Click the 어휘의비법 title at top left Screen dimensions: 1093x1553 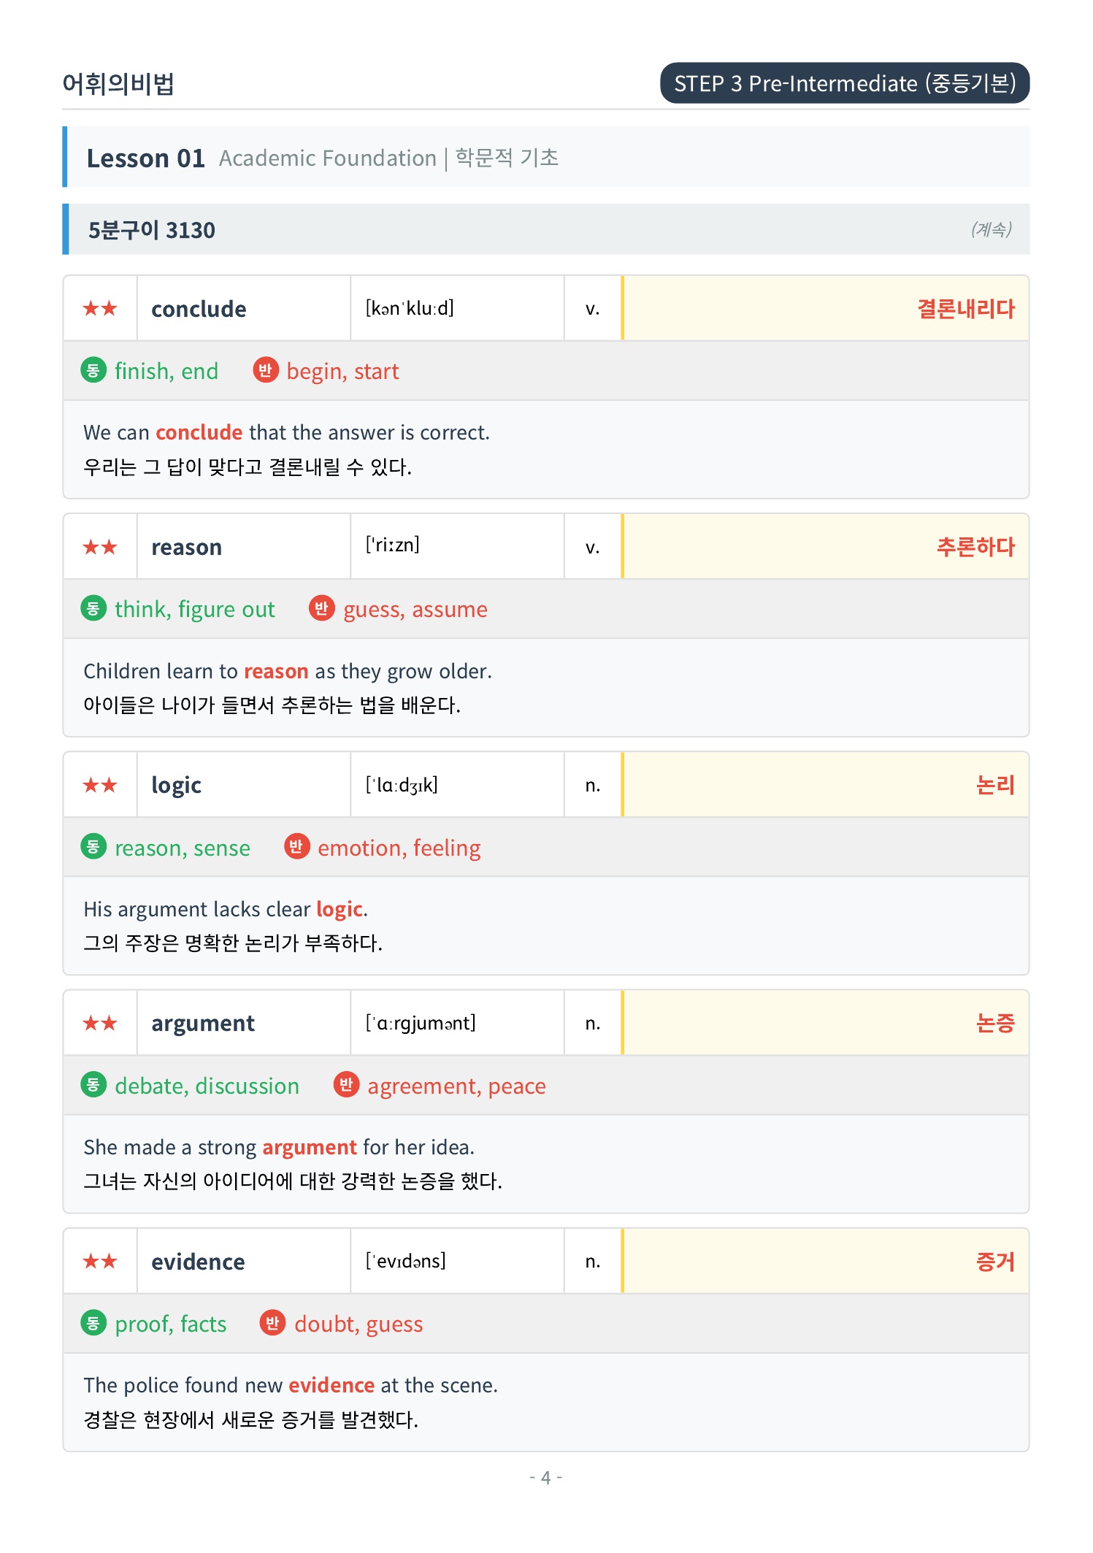(118, 84)
